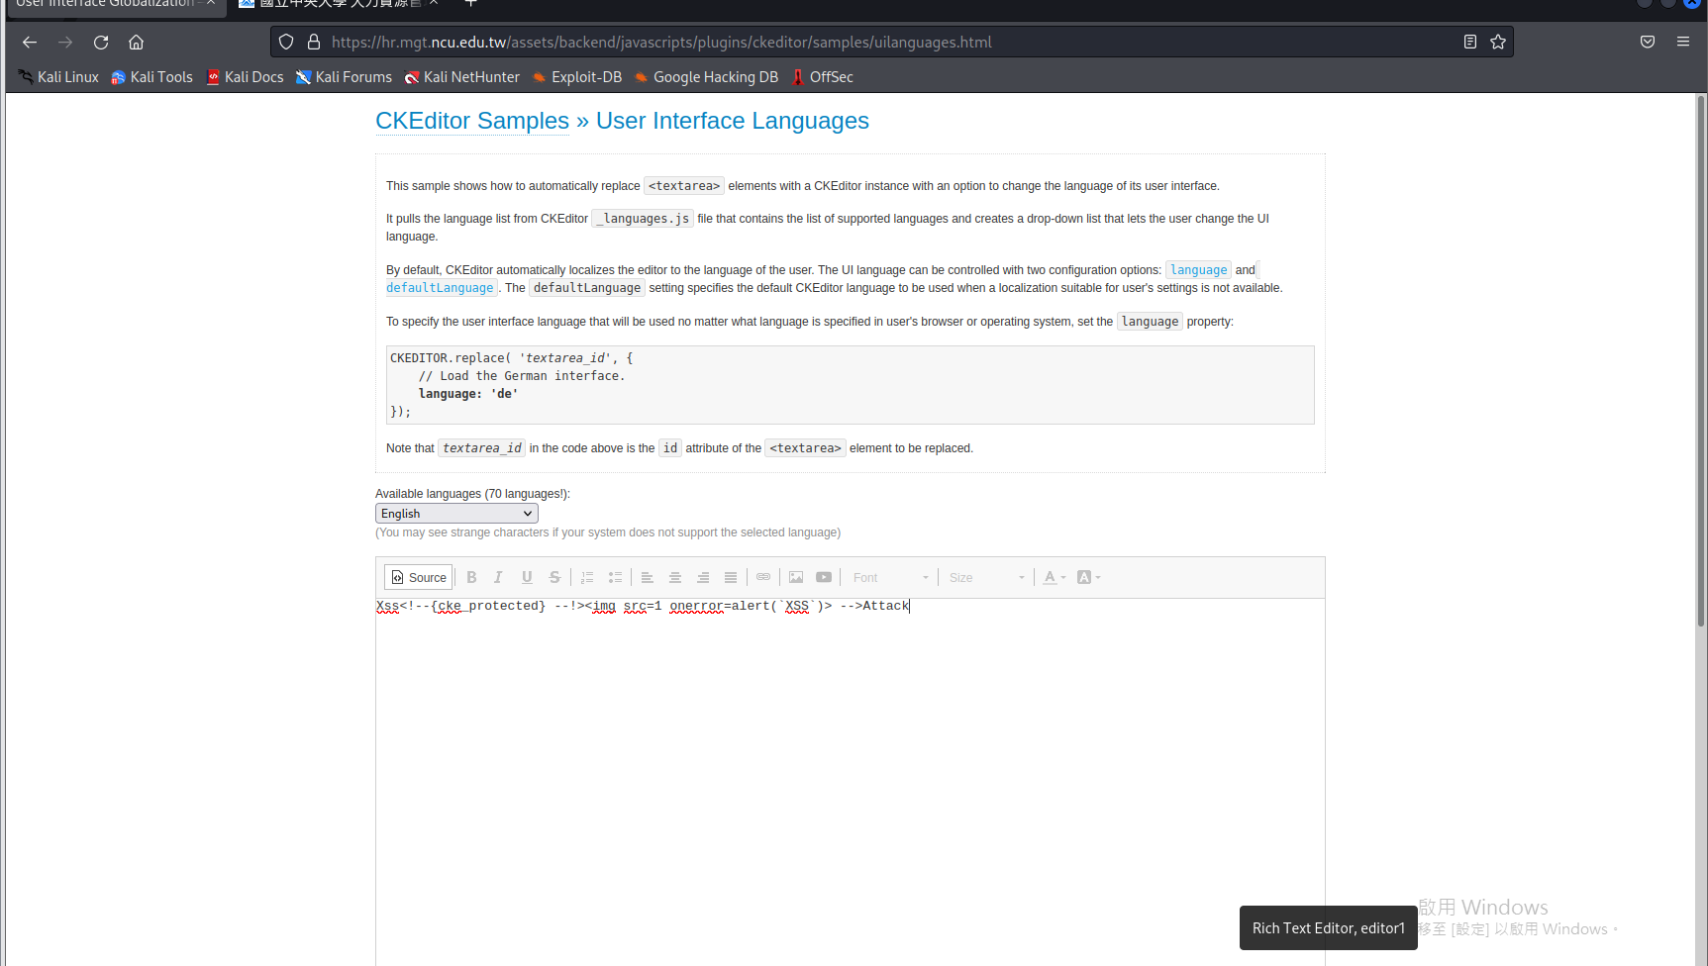Screen dimensions: 1708x966
Task: Go forward to the next page
Action: pos(65,42)
